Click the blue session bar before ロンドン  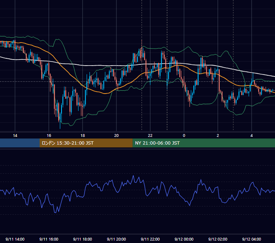[20, 143]
